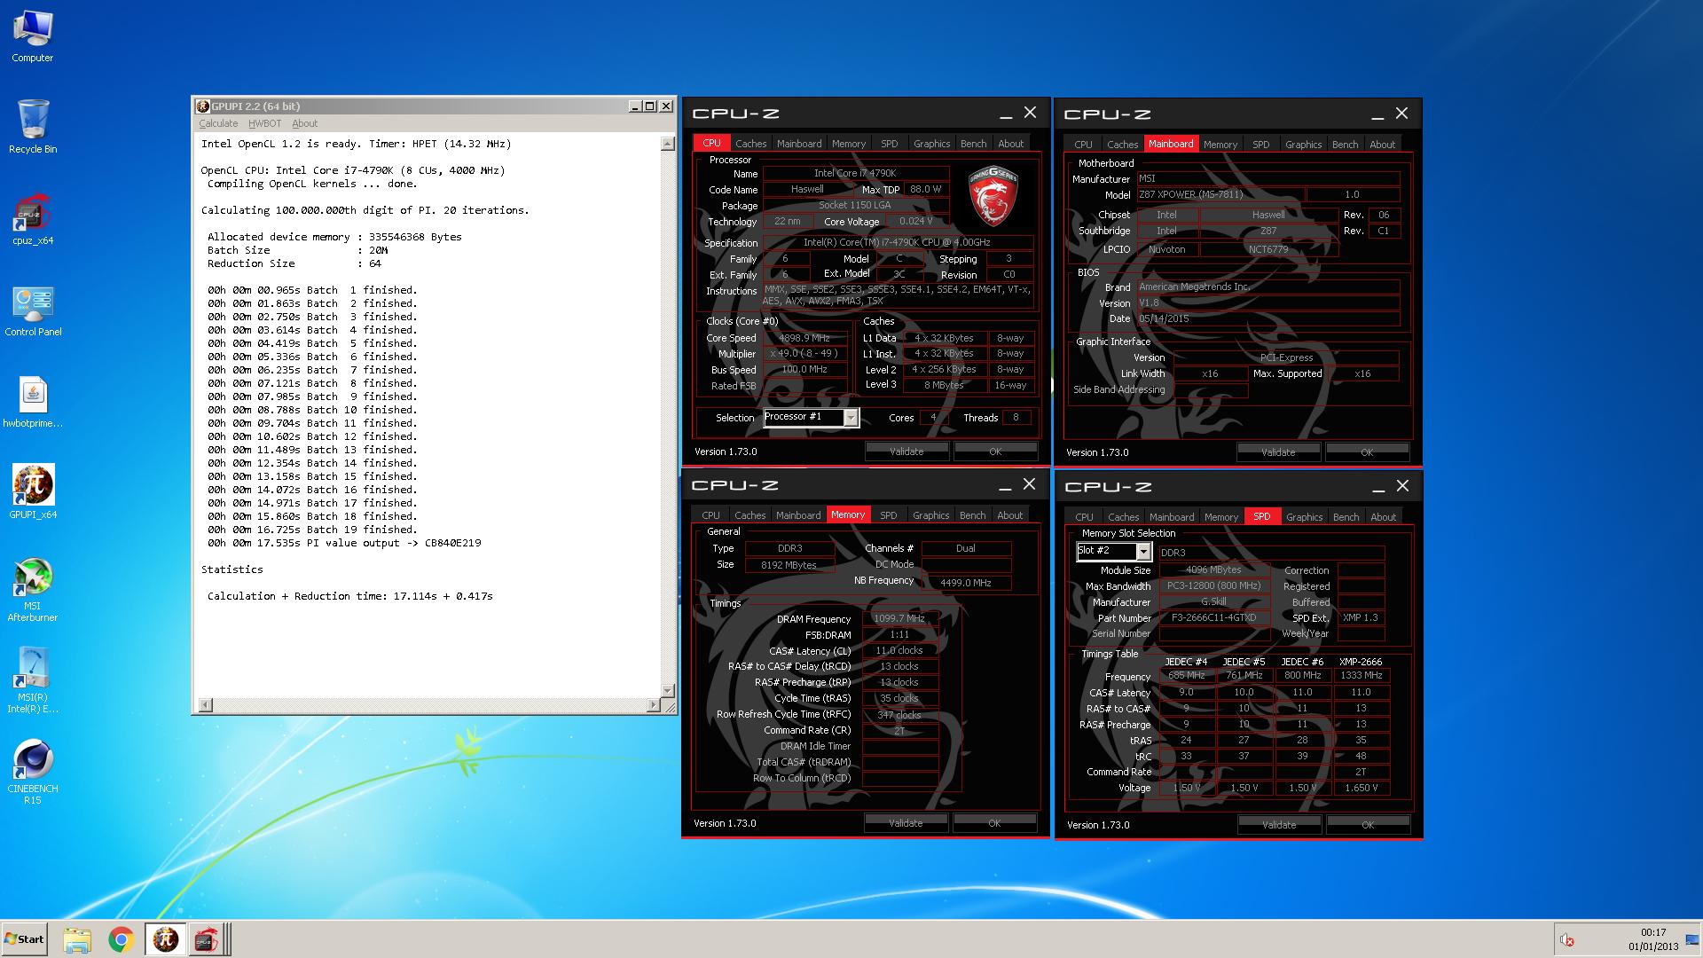Open SPD tab in Memory window
Image resolution: width=1703 pixels, height=958 pixels.
tap(888, 515)
